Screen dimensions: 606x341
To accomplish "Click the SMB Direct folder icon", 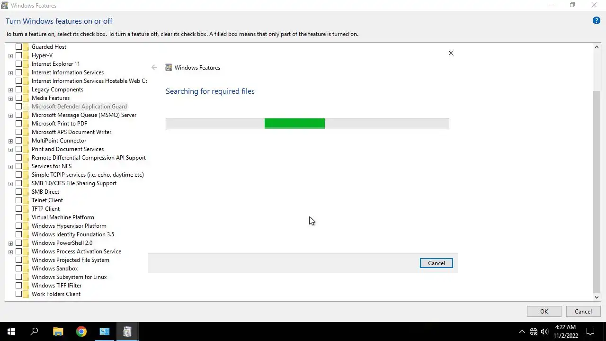I will [26, 192].
